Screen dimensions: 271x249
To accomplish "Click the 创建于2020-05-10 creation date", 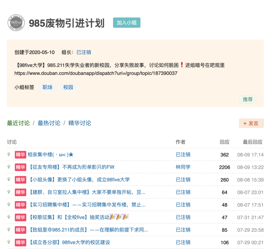I will coord(35,52).
